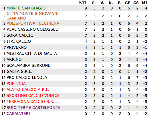This screenshot has width=148, height=117.
Task: Click the GAETA S.R.L. entry
Action: [x=19, y=71]
